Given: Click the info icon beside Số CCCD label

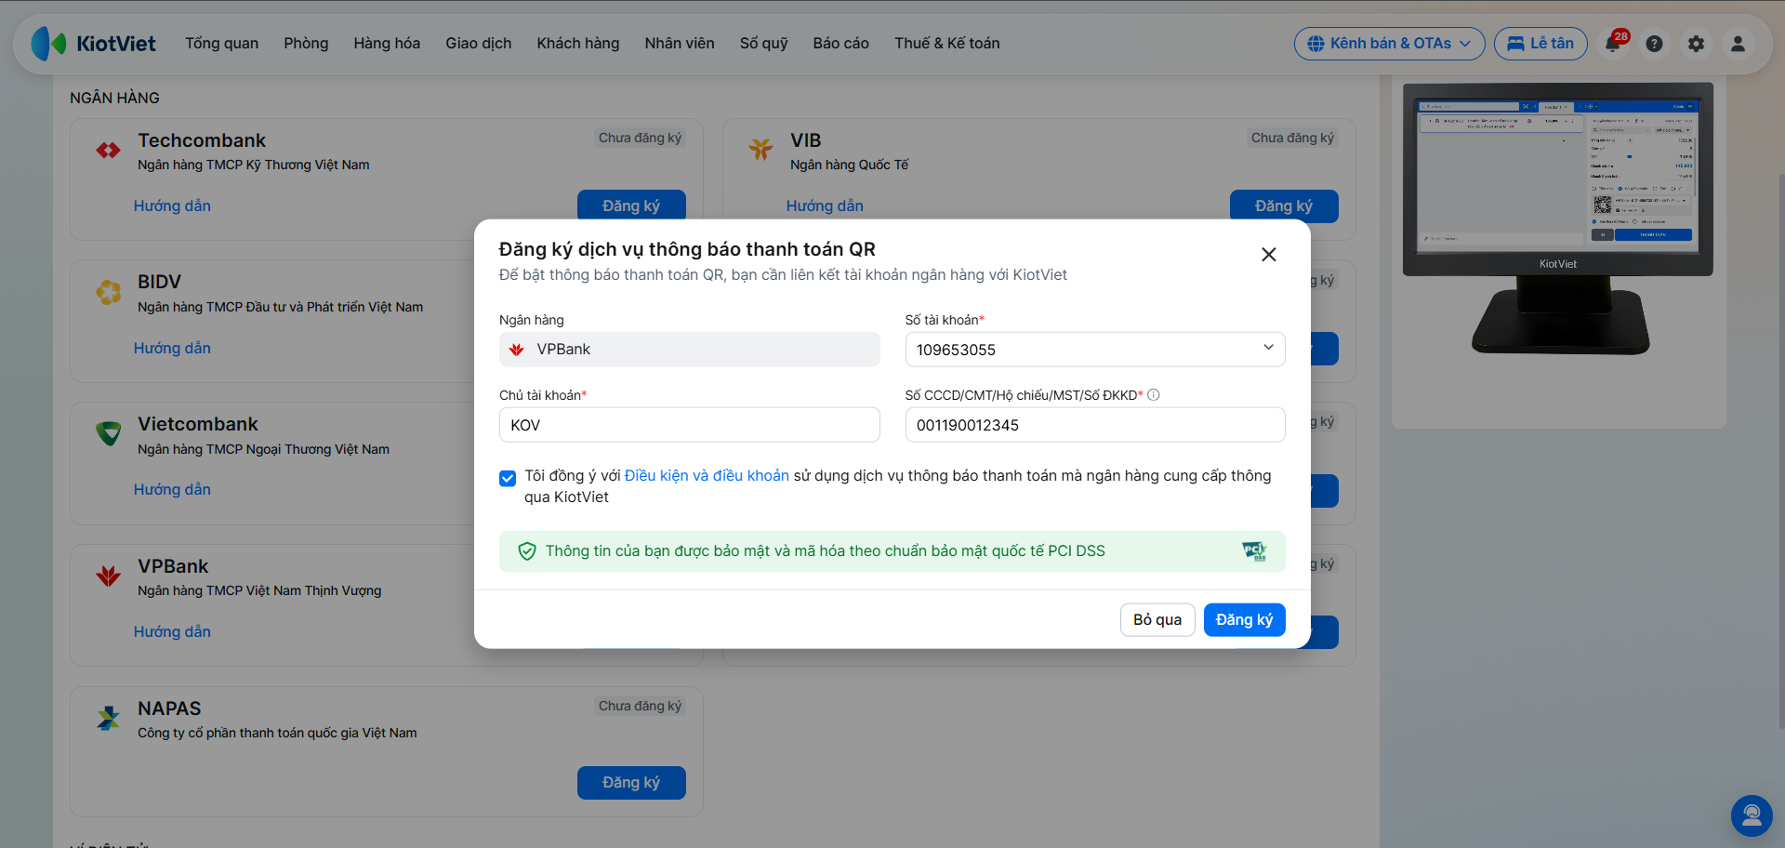Looking at the screenshot, I should [x=1154, y=395].
